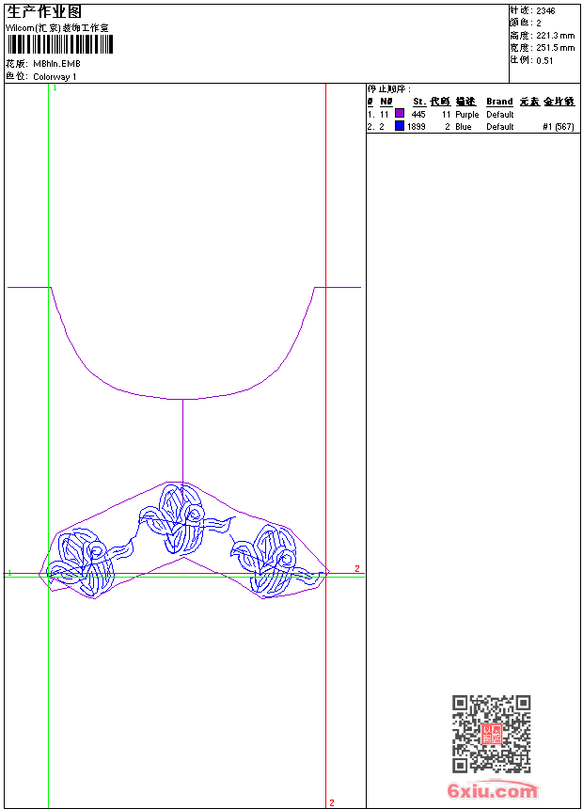This screenshot has width=583, height=809.
Task: Select the Purple thread color swatch
Action: click(x=400, y=113)
